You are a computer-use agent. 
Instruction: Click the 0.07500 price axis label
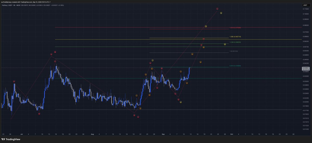(305, 32)
